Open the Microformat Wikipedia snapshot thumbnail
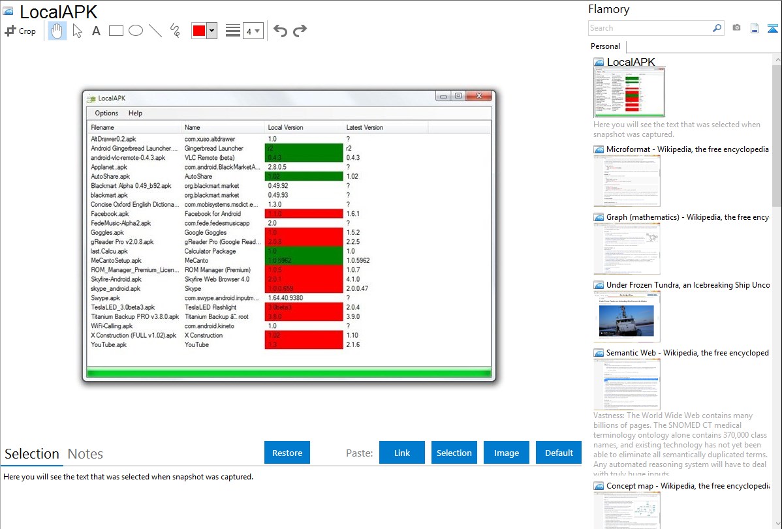This screenshot has height=529, width=782. [x=627, y=181]
